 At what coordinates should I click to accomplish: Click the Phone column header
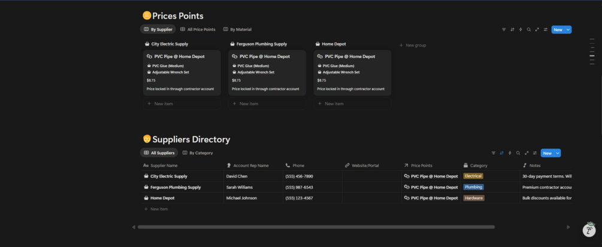[295, 166]
